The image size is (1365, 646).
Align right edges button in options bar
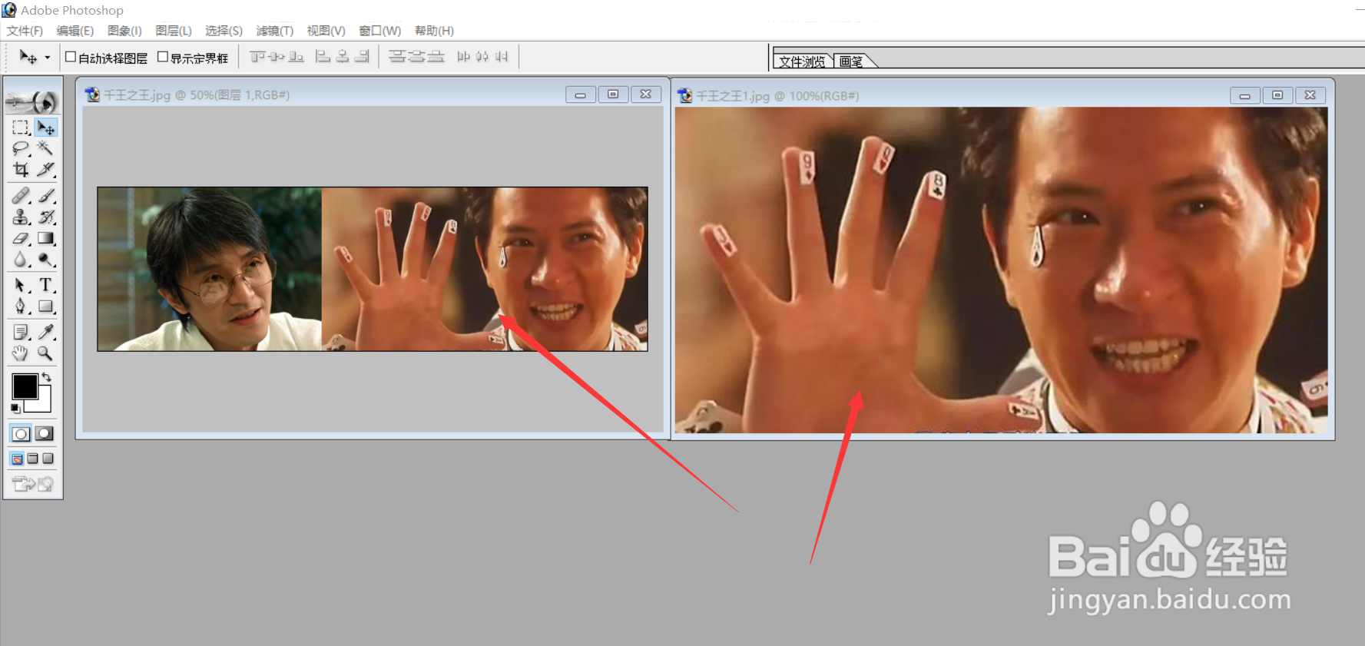tap(362, 56)
